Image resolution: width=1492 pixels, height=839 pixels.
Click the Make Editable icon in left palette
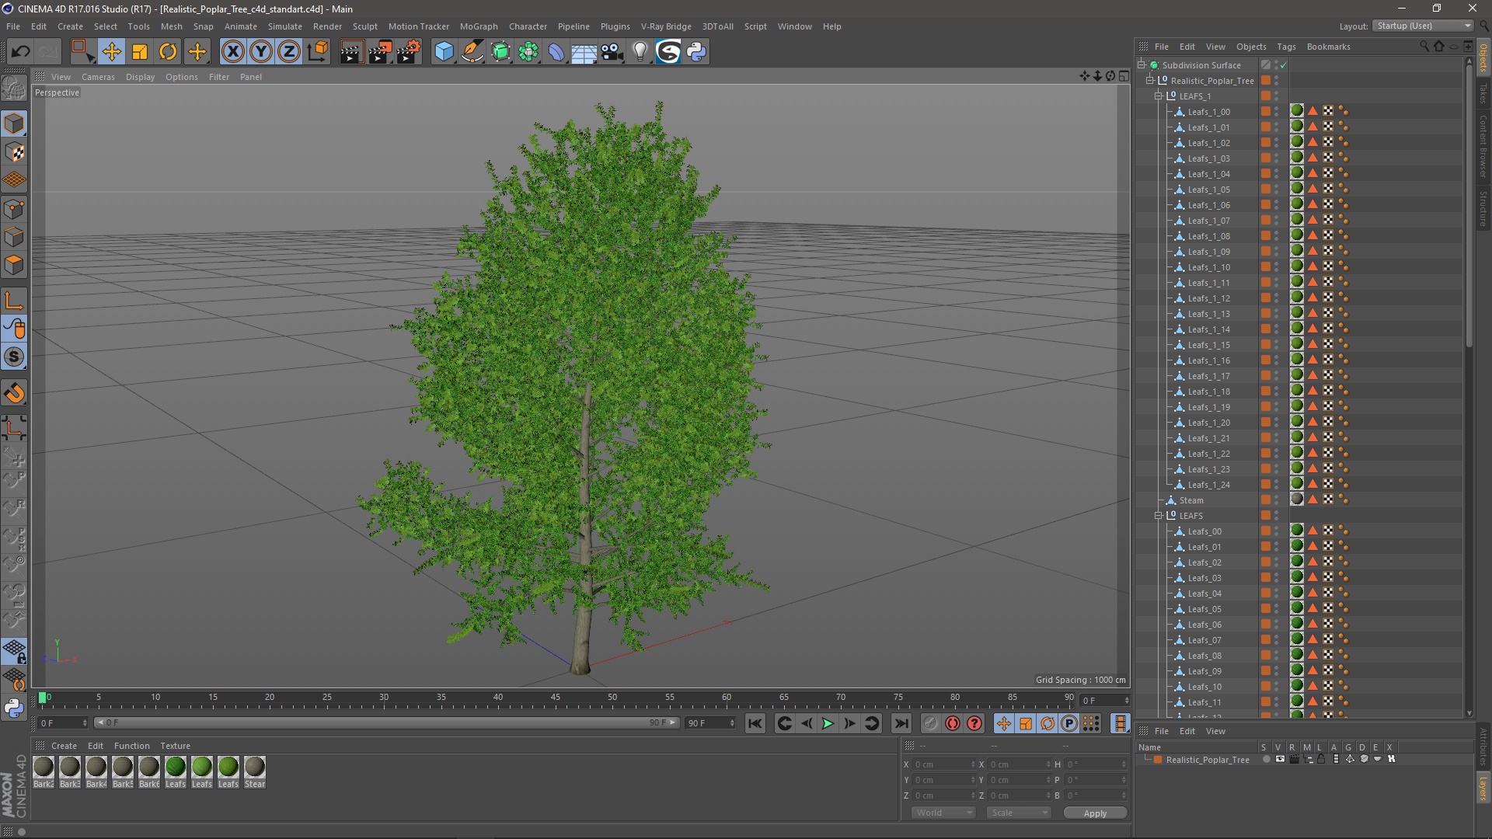click(14, 89)
